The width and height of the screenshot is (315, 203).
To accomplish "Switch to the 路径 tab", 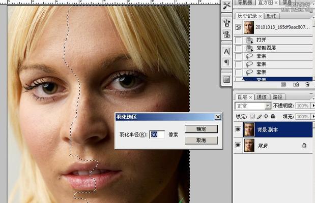I will coord(277,97).
